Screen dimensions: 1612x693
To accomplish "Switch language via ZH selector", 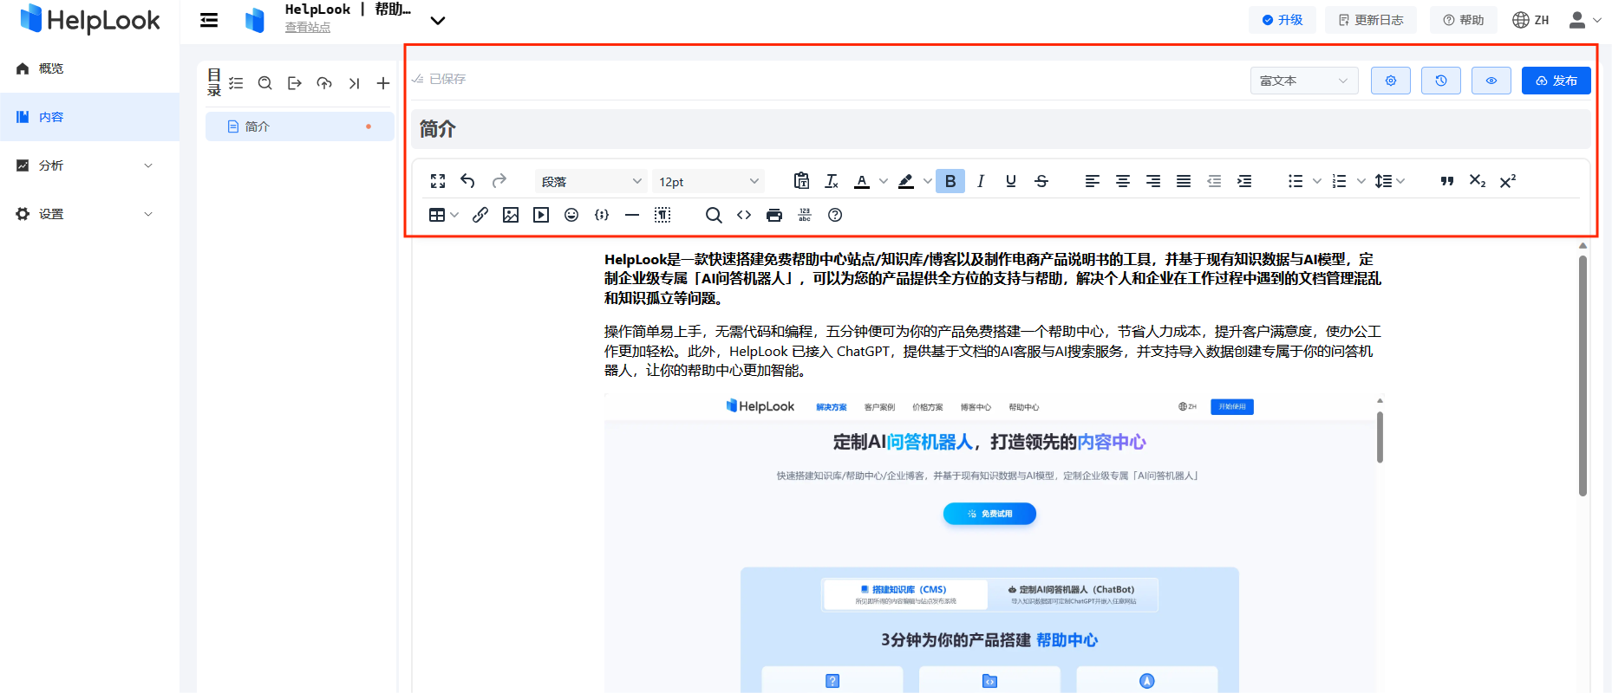I will coord(1530,20).
